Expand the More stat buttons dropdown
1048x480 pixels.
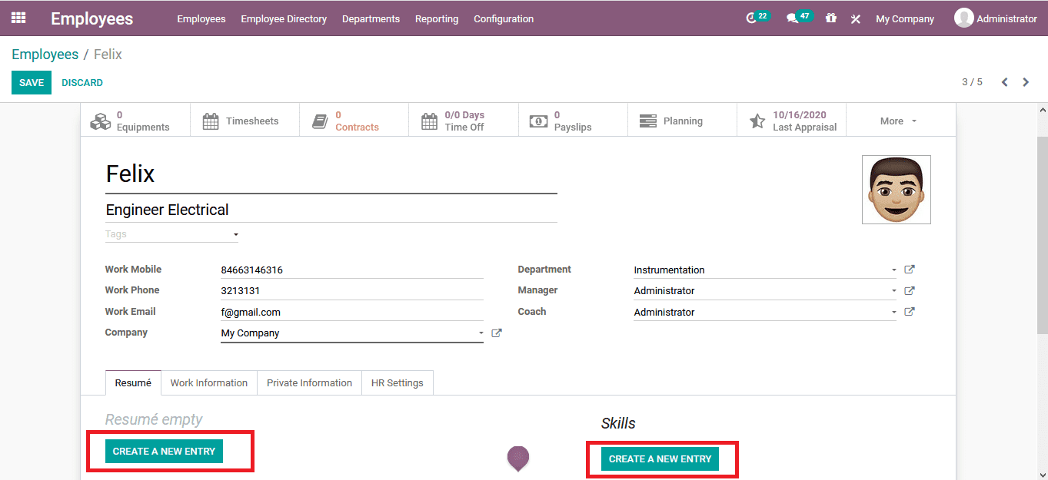pyautogui.click(x=900, y=121)
